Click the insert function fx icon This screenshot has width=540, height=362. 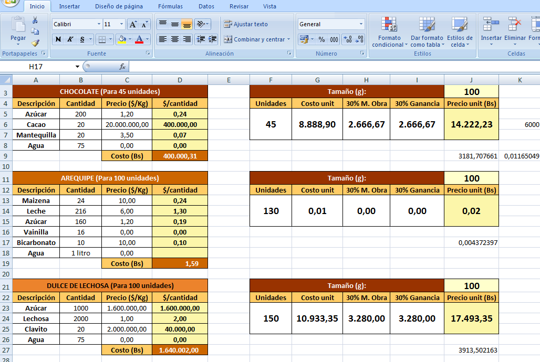tap(122, 67)
